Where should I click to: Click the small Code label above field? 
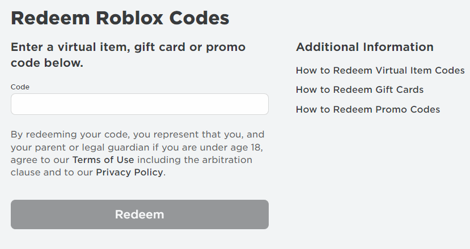point(20,87)
